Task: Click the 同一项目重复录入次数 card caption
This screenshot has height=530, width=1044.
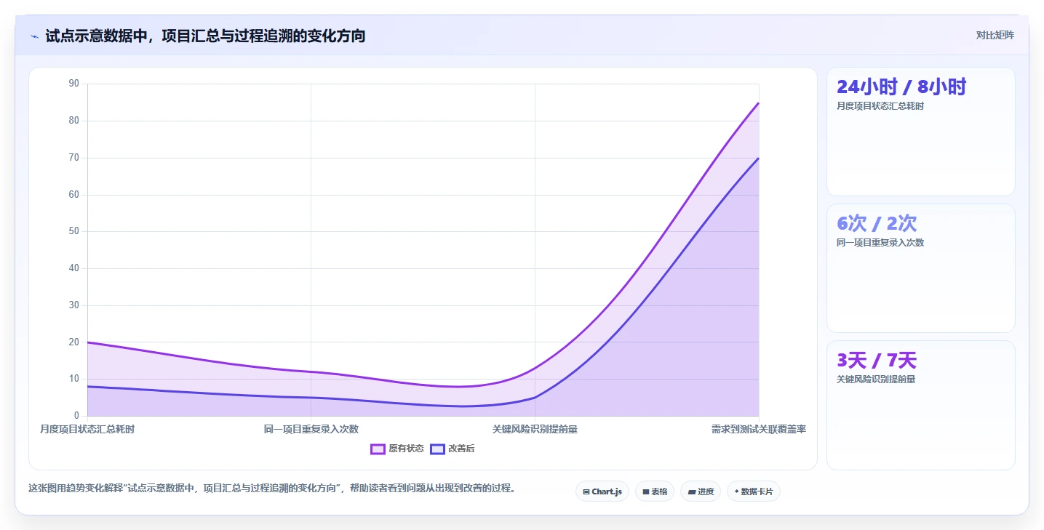Action: (x=880, y=243)
